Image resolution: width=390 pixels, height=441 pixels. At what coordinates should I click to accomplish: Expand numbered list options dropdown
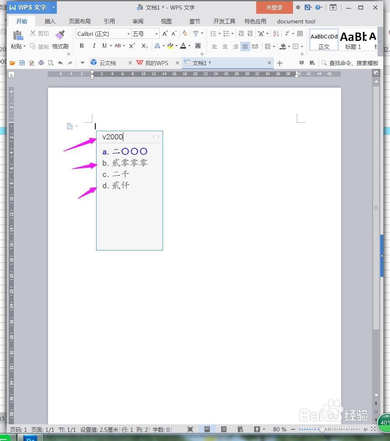232,34
